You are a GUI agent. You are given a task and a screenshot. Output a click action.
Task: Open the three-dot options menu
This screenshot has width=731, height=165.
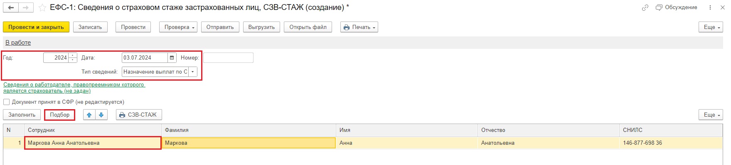(710, 7)
